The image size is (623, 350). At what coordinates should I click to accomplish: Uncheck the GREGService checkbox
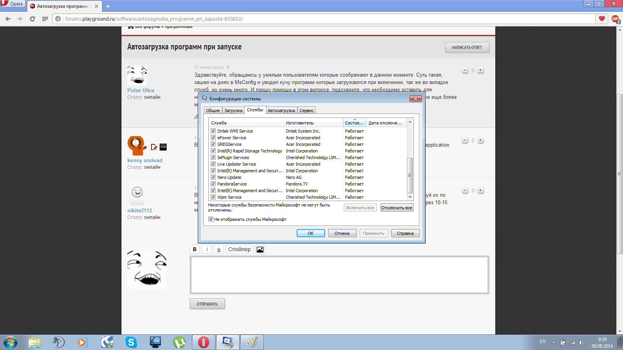coord(213,144)
